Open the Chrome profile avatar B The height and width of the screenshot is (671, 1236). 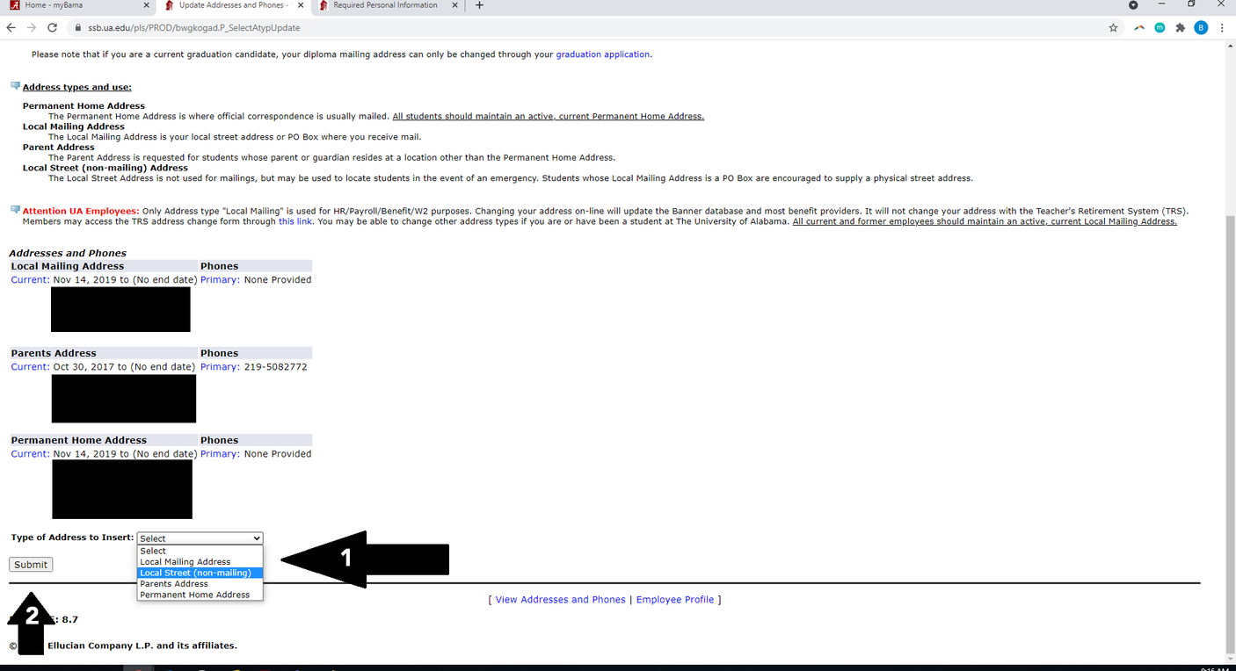(1201, 27)
